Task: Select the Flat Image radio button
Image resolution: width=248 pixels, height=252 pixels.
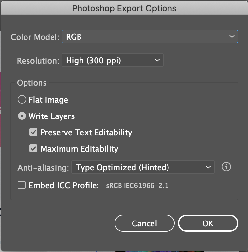Action: [x=22, y=100]
